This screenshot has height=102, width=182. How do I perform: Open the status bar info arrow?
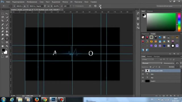(40, 96)
